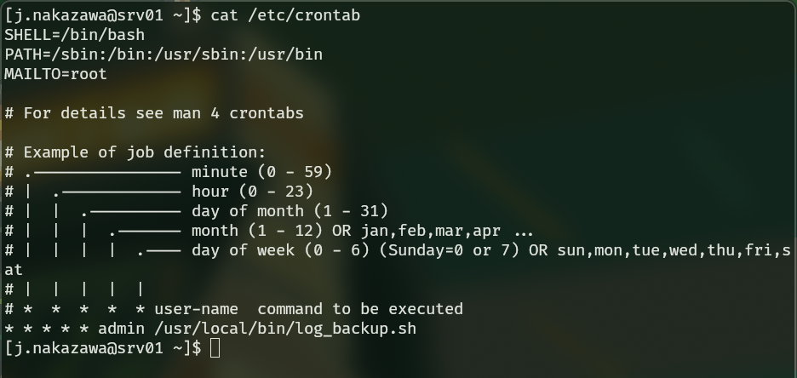This screenshot has width=797, height=378.
Task: Click the first [j.nakazawa@srv01 ~]$ prompt
Action: tap(103, 15)
